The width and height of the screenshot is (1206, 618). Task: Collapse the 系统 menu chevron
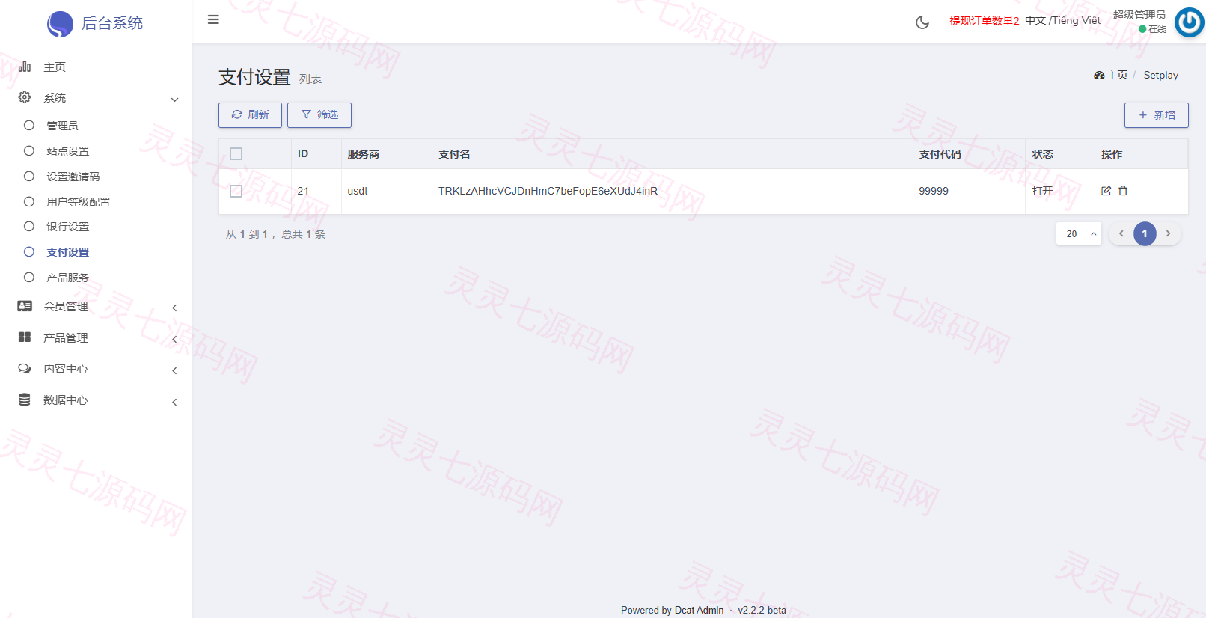[x=174, y=99]
